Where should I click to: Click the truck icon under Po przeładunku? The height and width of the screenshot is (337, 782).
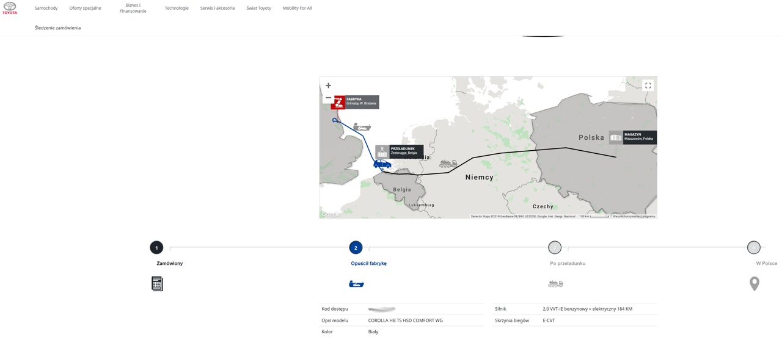555,284
